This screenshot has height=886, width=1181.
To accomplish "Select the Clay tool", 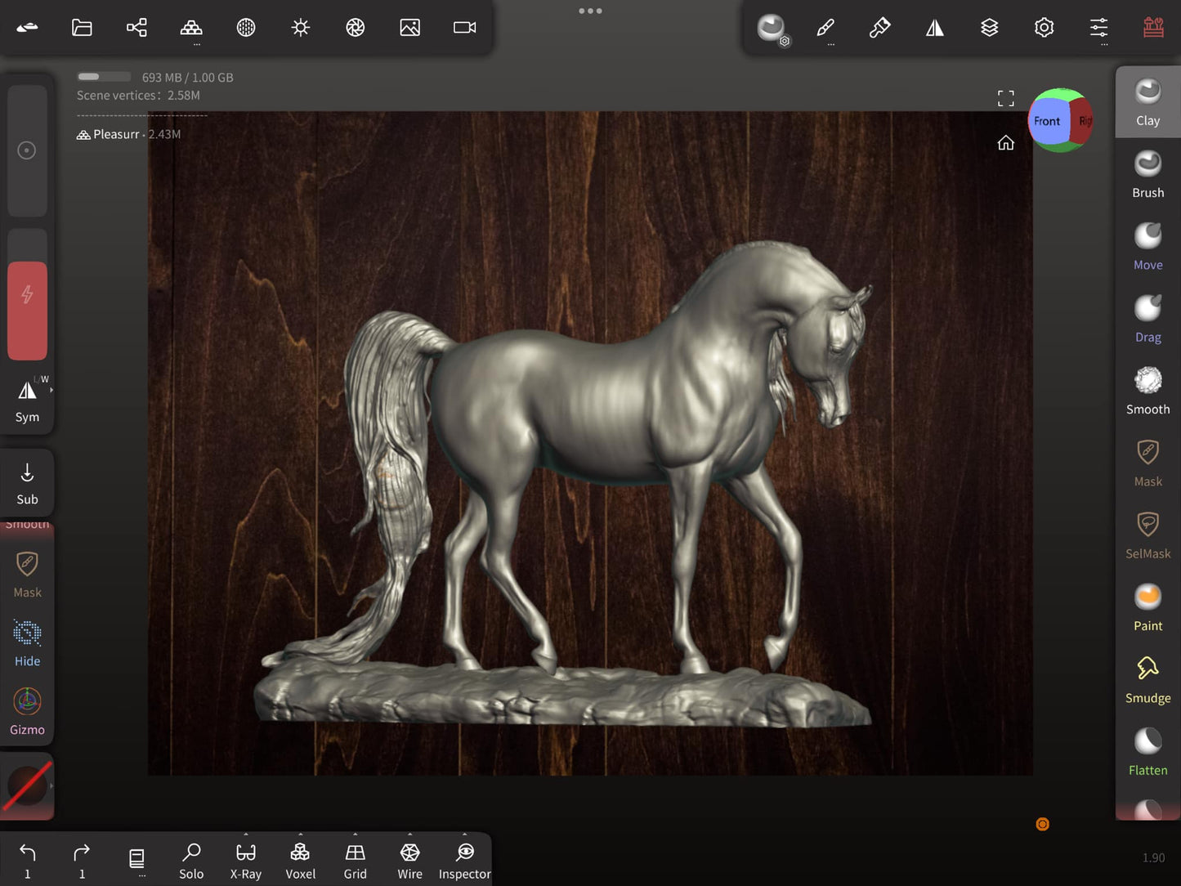I will point(1147,102).
